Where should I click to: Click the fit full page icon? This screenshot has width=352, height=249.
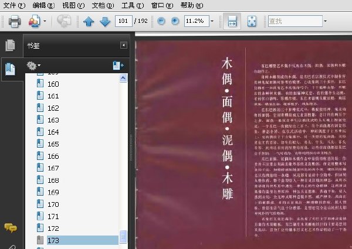pyautogui.click(x=252, y=21)
